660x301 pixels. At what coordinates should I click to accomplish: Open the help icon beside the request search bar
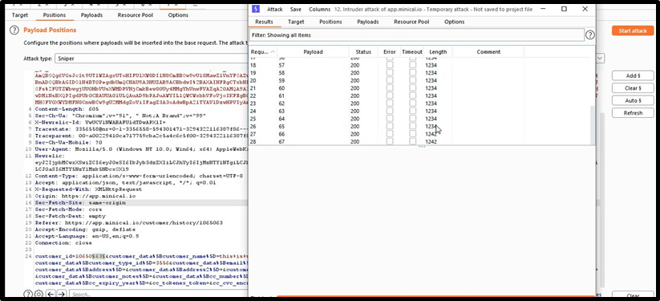(x=27, y=294)
